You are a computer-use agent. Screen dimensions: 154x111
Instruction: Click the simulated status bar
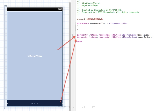pyautogui.click(x=35, y=9)
